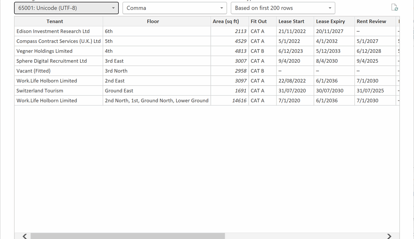This screenshot has width=414, height=239.
Task: Click lease expiry date 8/4/2030
Action: point(334,61)
